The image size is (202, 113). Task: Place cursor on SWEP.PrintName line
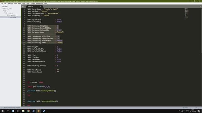click(43, 9)
